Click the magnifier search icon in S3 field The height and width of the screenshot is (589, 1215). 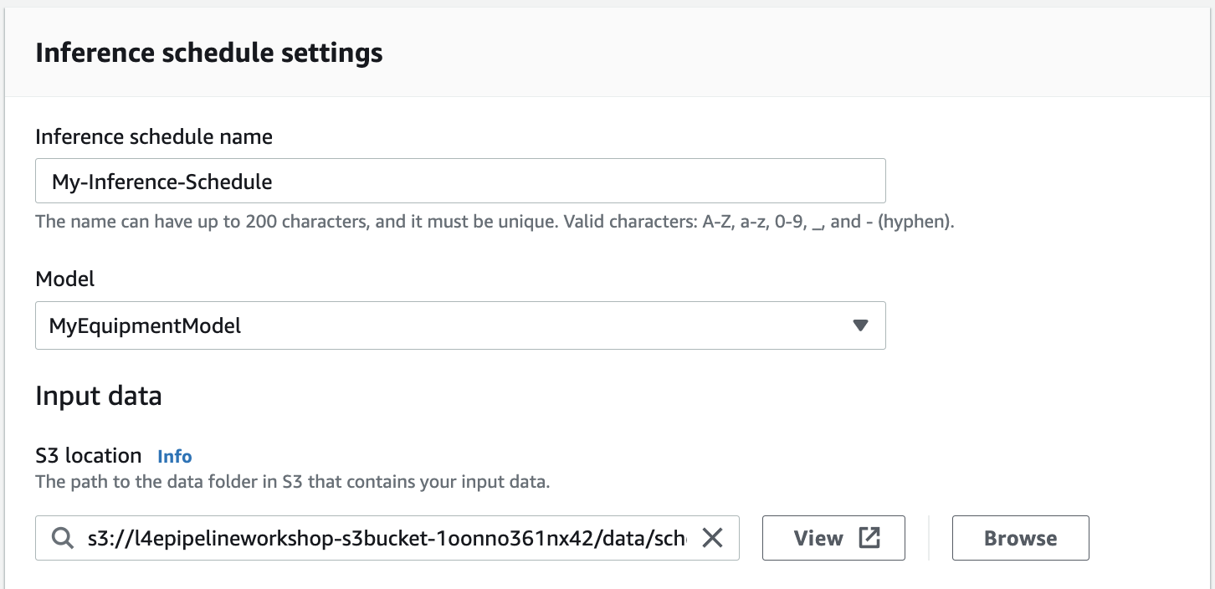[62, 538]
